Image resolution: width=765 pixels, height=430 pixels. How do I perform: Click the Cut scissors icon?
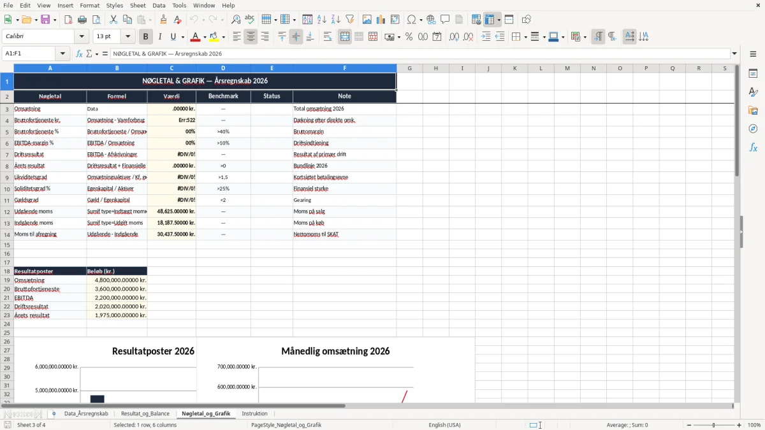113,20
